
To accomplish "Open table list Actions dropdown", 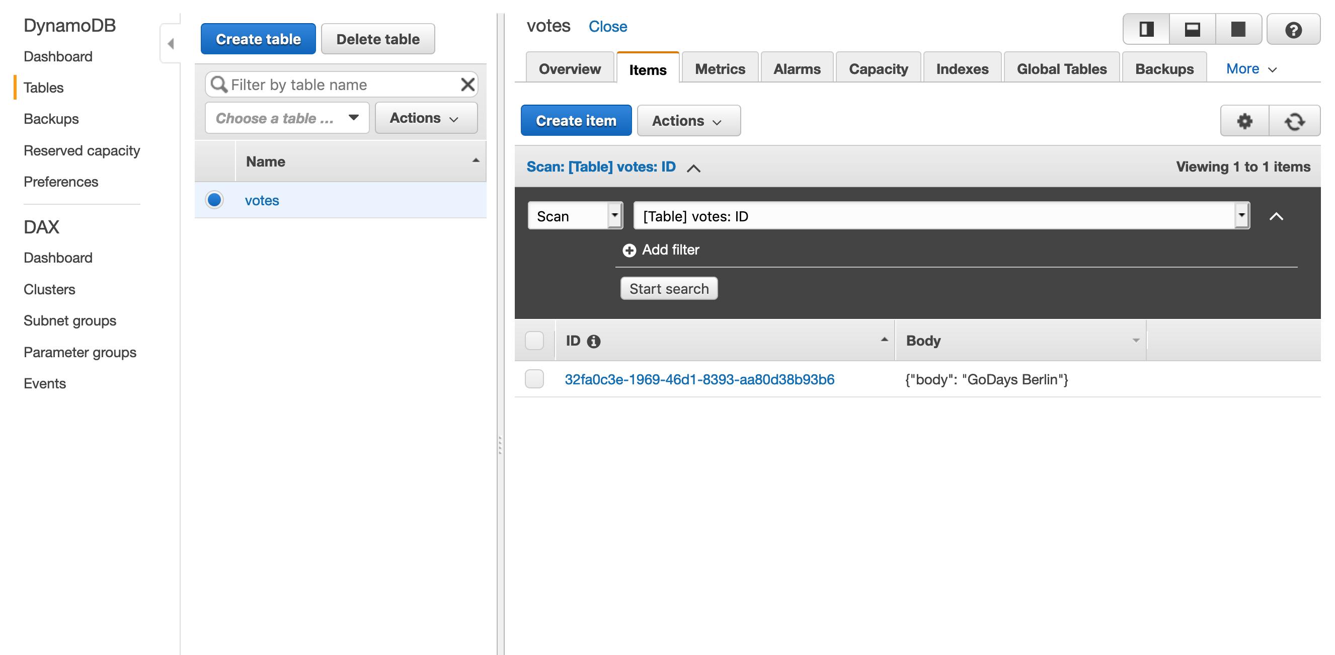I will (426, 118).
